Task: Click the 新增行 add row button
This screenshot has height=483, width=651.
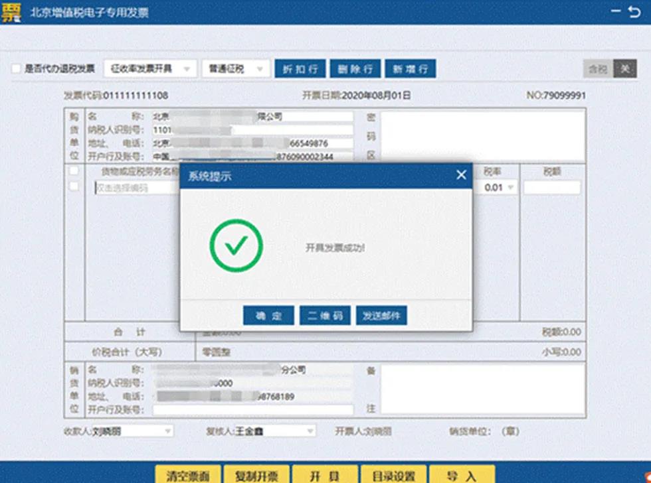Action: point(410,68)
